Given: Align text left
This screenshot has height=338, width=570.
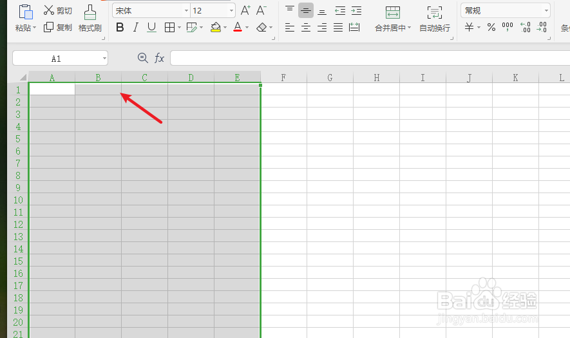Looking at the screenshot, I should point(290,27).
